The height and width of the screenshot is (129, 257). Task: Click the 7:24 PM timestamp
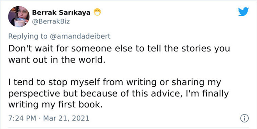click(22, 118)
